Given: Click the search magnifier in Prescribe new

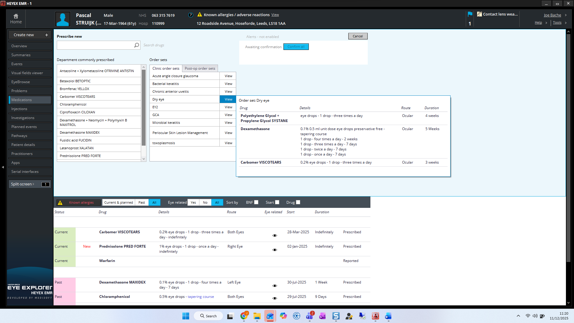Looking at the screenshot, I should tap(137, 45).
